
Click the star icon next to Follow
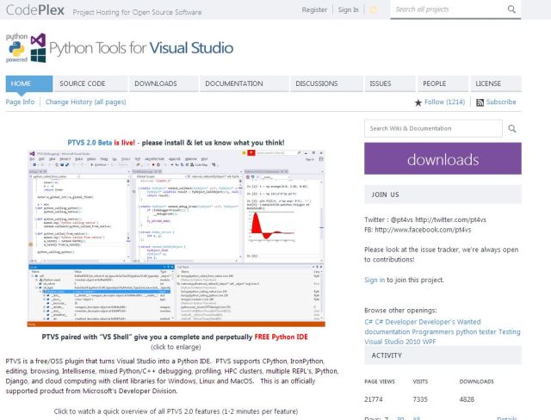point(418,102)
